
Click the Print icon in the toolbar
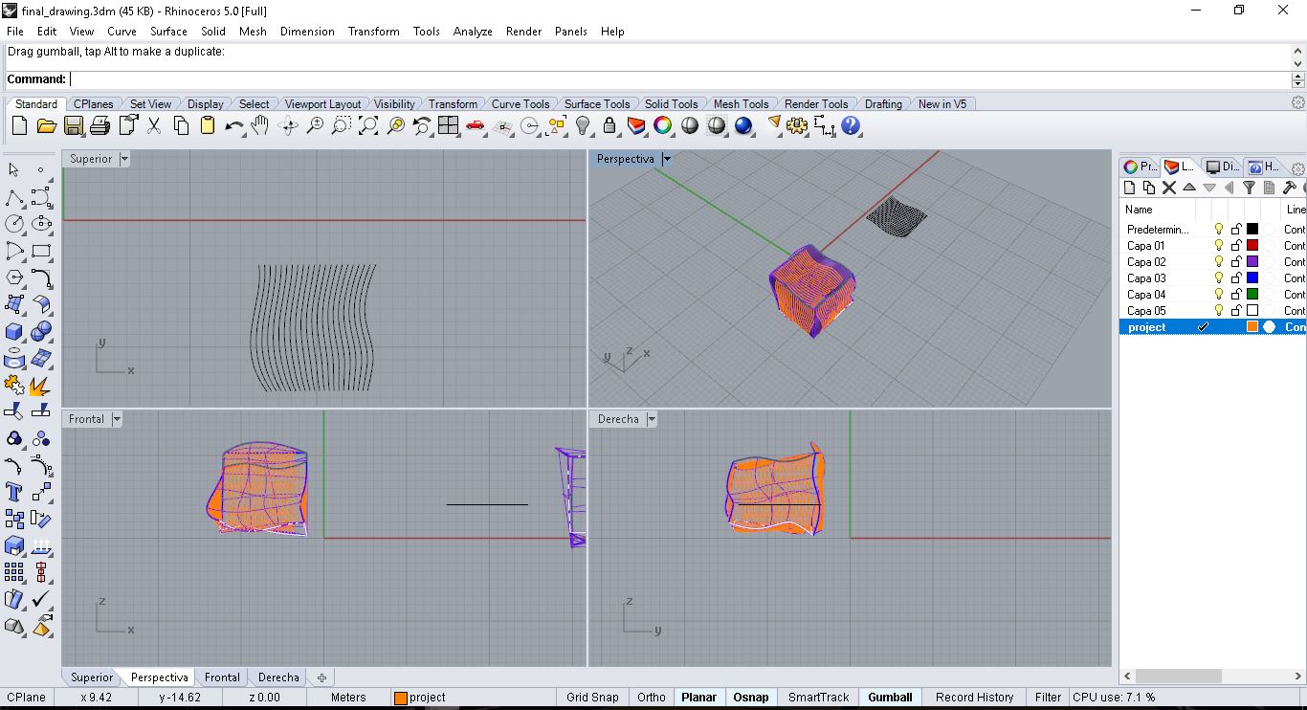click(x=100, y=125)
